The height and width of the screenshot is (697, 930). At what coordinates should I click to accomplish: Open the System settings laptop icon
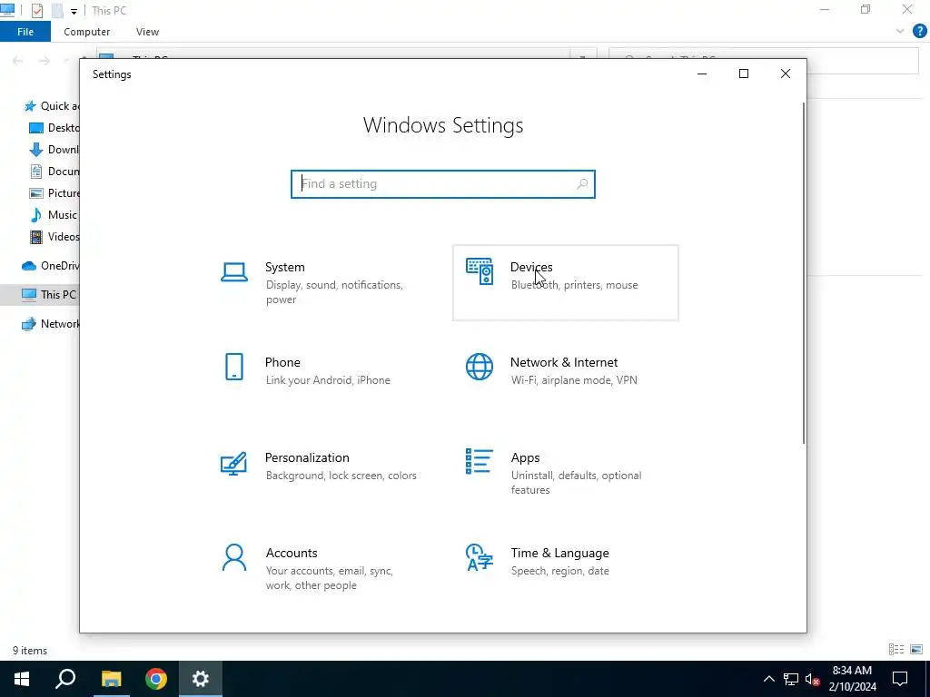[234, 272]
